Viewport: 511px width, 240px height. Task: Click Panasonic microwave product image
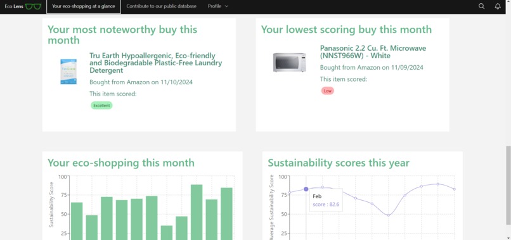coord(289,62)
